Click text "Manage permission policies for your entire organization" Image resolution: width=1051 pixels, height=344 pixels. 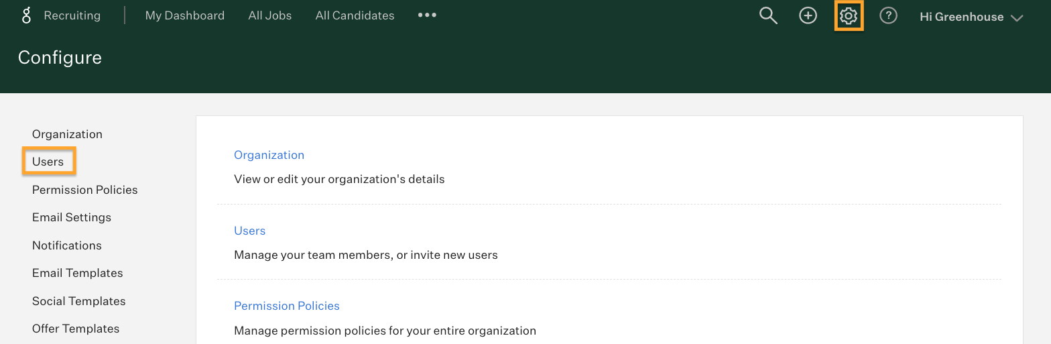(x=385, y=331)
